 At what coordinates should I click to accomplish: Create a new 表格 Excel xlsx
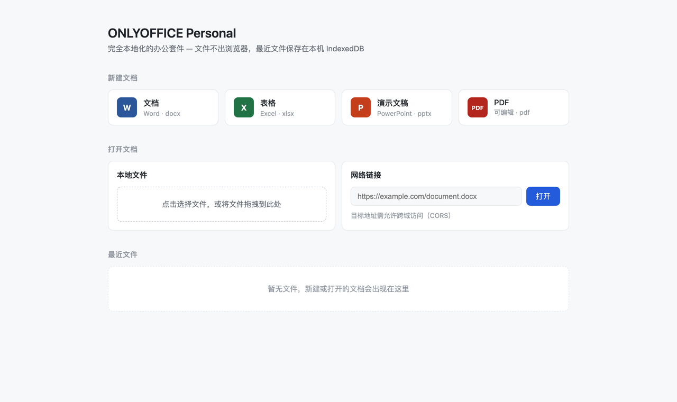click(x=280, y=107)
